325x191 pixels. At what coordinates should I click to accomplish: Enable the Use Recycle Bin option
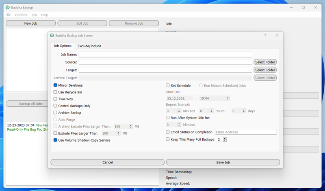(55, 92)
